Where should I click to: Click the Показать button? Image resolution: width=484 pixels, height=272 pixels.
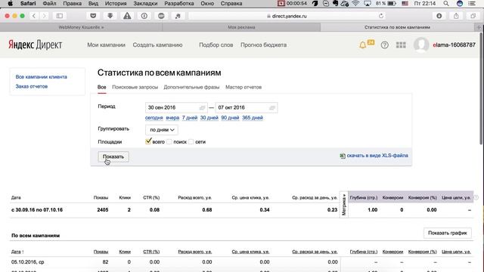[x=113, y=156]
